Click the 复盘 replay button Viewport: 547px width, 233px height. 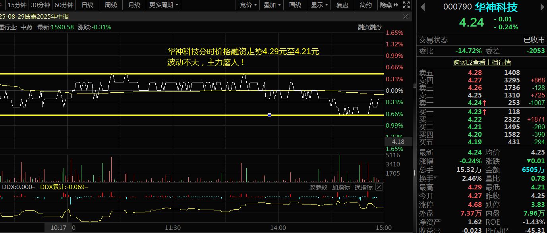(342, 5)
